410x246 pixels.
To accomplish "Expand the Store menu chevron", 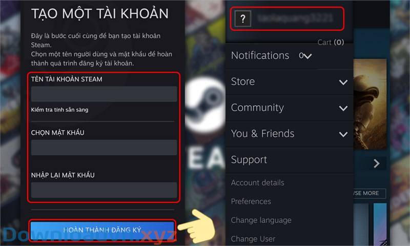I will point(343,83).
